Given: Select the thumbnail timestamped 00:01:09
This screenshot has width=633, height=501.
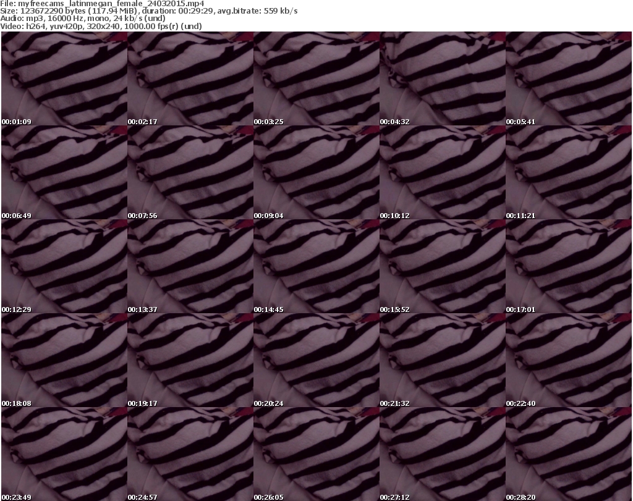Looking at the screenshot, I should [x=64, y=78].
